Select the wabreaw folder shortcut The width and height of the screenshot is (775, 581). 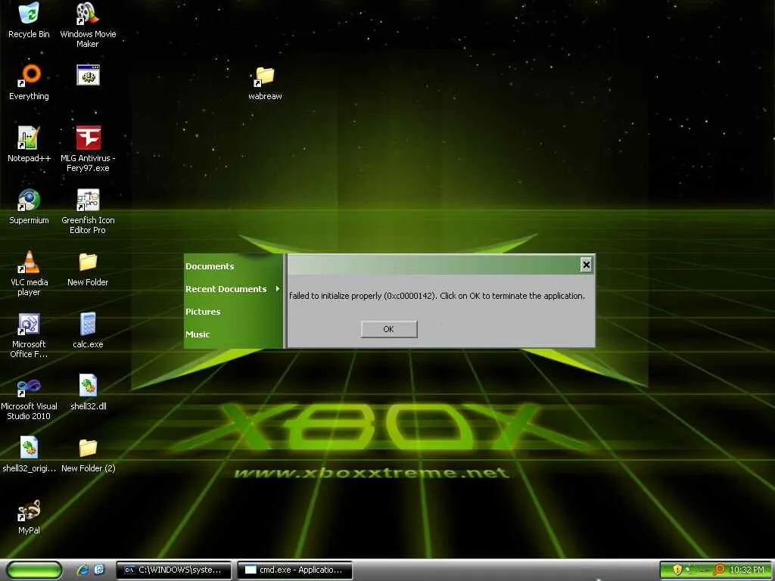265,83
